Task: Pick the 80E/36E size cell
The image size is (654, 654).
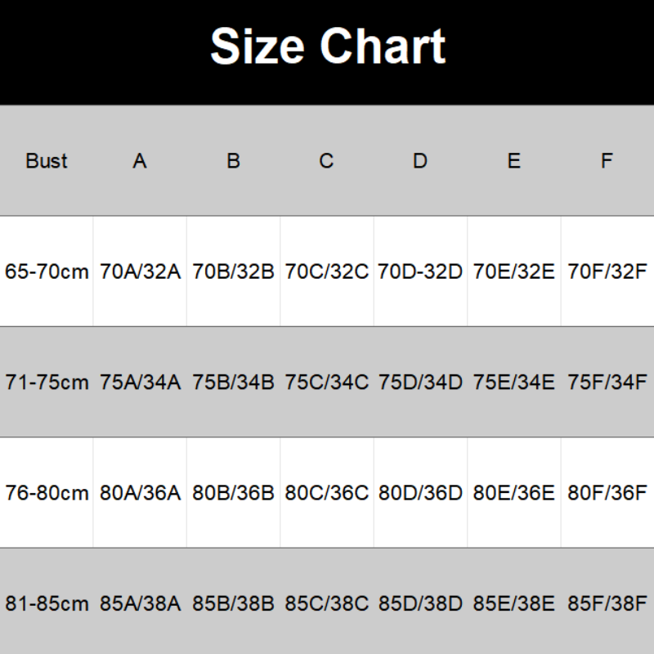Action: [513, 493]
